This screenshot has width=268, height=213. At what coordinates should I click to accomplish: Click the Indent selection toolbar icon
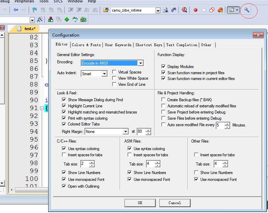70,10
